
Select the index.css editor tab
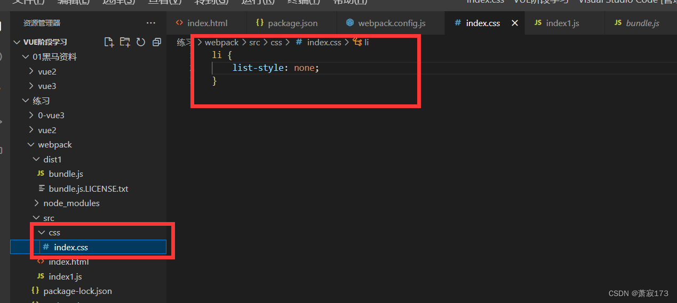point(484,23)
